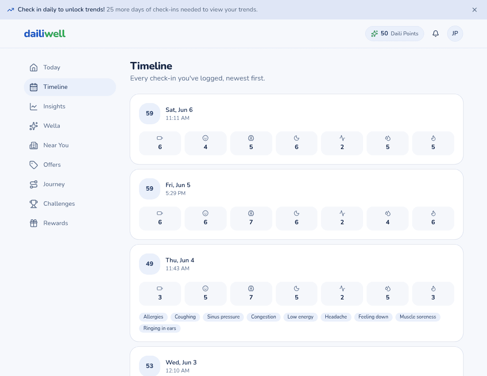The height and width of the screenshot is (376, 487).
Task: Click the Sinus pressure tag
Action: point(223,317)
